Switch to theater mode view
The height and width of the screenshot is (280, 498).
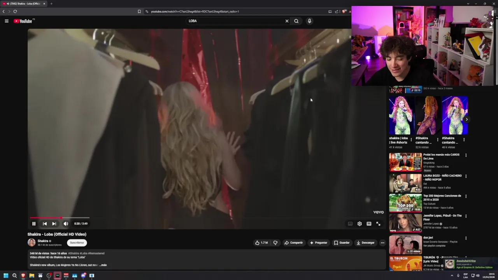[369, 224]
